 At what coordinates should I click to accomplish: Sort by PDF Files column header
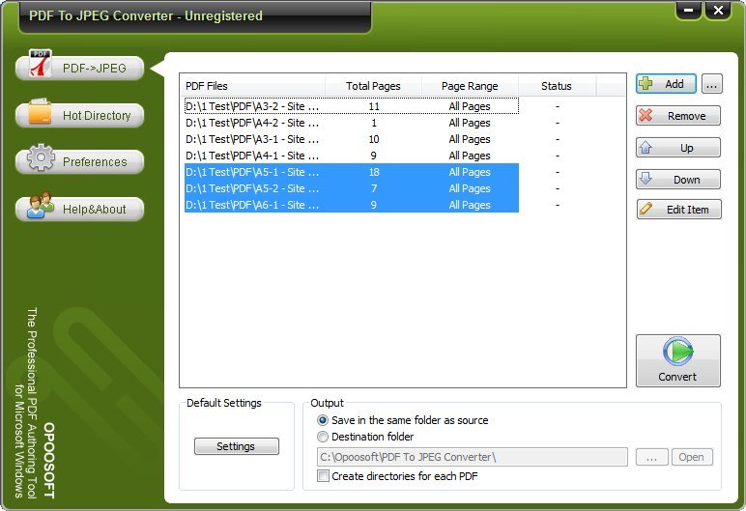coord(252,86)
